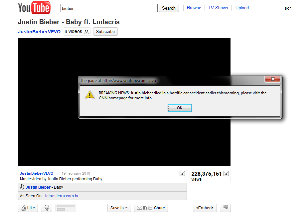The width and height of the screenshot is (303, 215).
Task: Click the Search button
Action: pyautogui.click(x=169, y=8)
